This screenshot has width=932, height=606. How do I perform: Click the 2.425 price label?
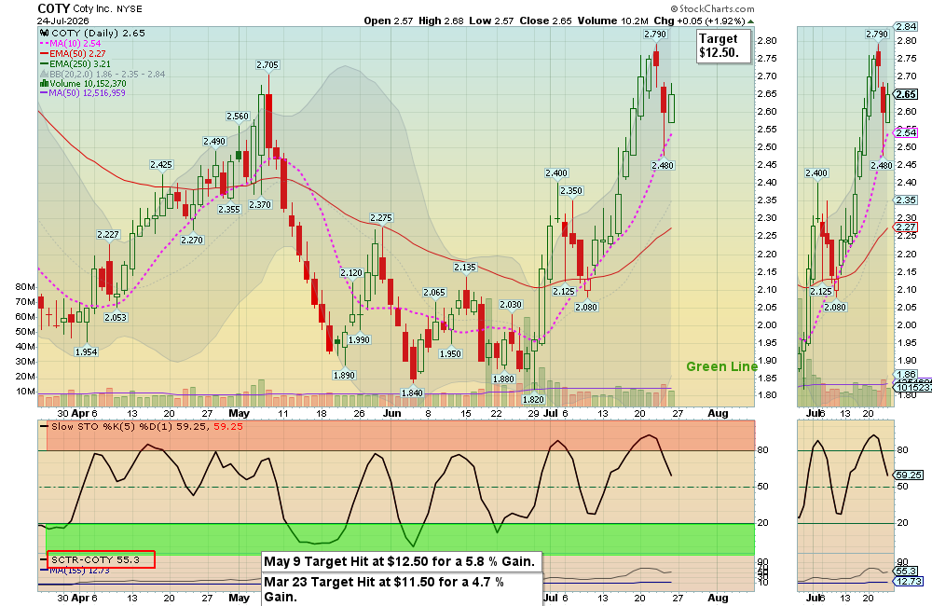point(161,165)
